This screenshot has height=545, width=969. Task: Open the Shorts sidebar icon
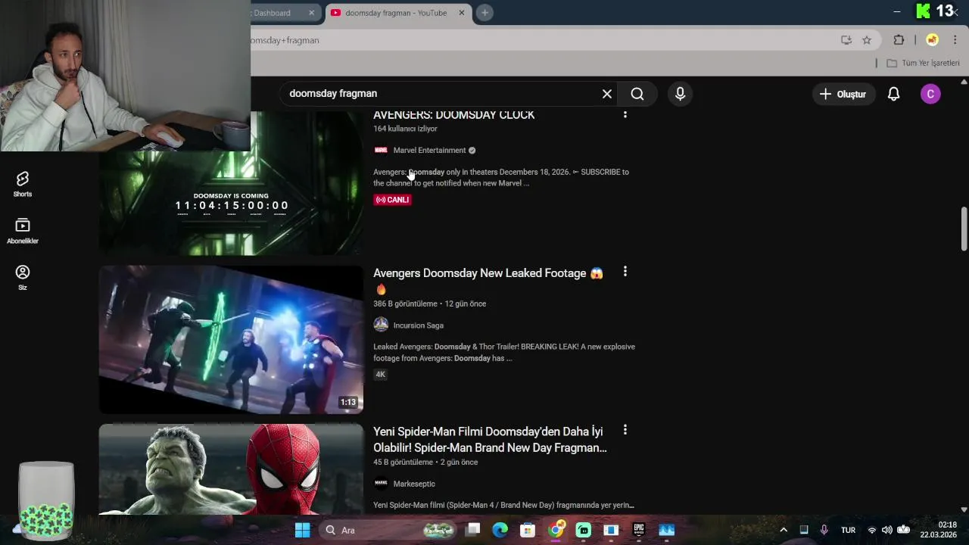(22, 184)
